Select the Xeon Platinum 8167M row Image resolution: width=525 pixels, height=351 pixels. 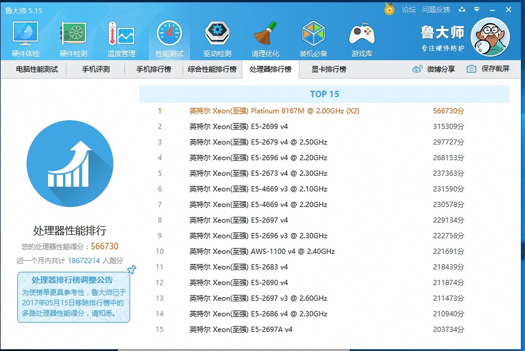[324, 111]
